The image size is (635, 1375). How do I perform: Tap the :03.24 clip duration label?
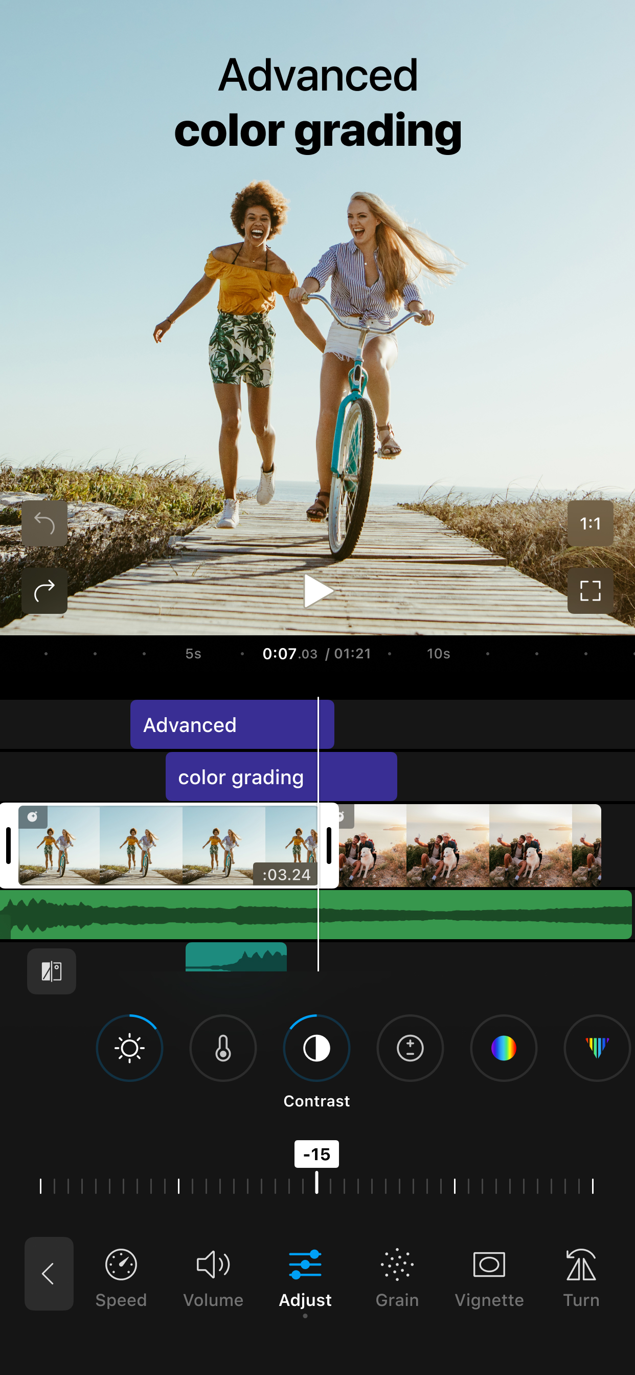coord(286,874)
